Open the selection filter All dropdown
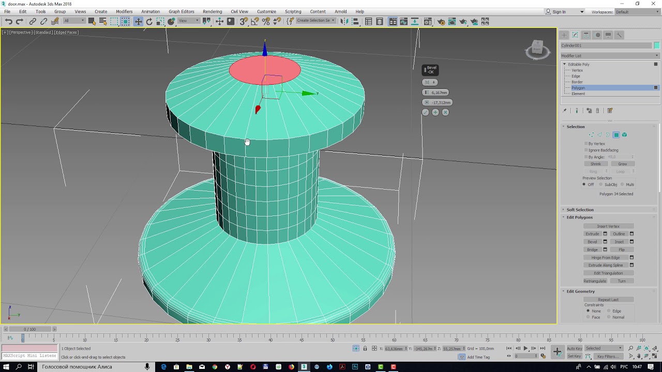This screenshot has width=662, height=372. click(x=73, y=21)
